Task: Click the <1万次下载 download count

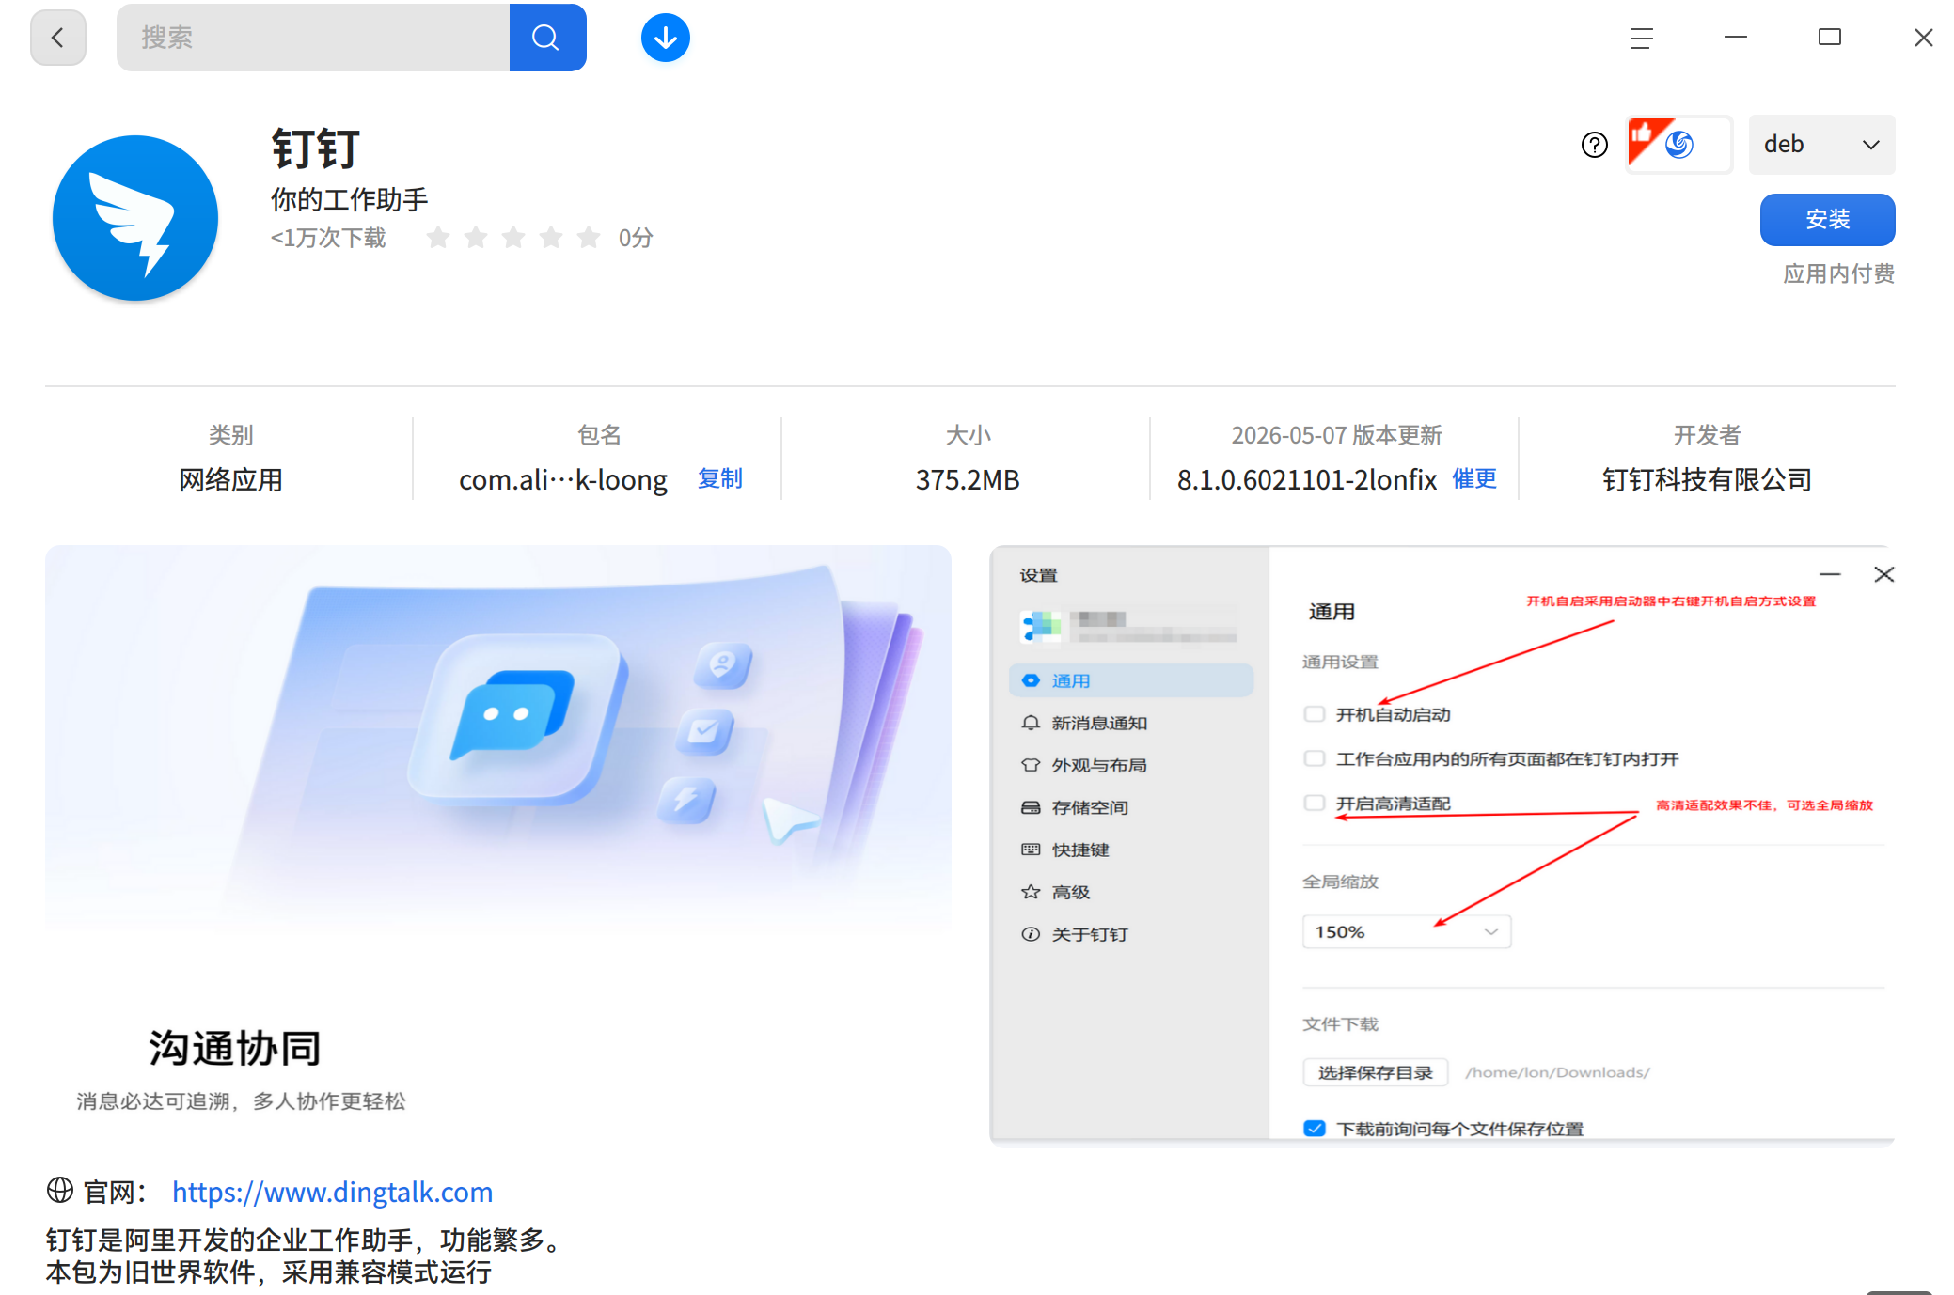Action: [x=328, y=238]
